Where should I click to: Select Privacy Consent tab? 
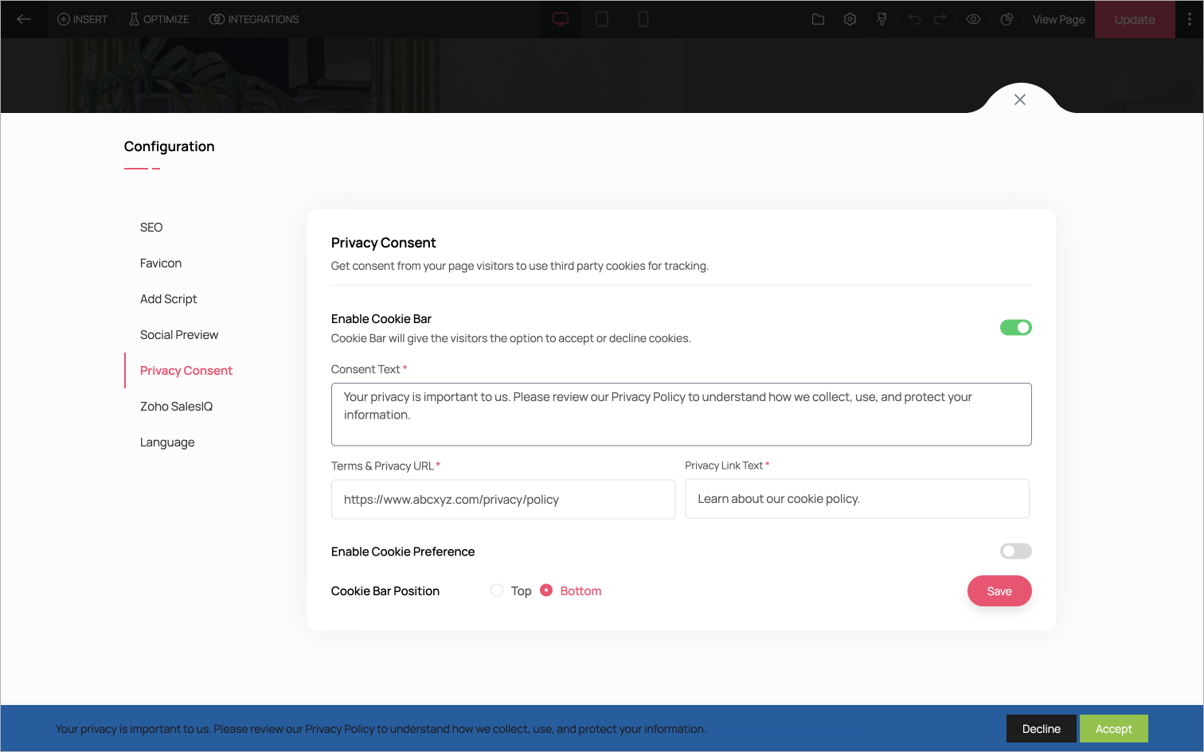coord(186,371)
